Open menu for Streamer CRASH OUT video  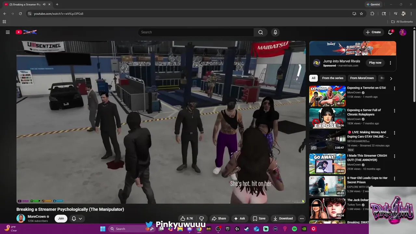point(395,156)
